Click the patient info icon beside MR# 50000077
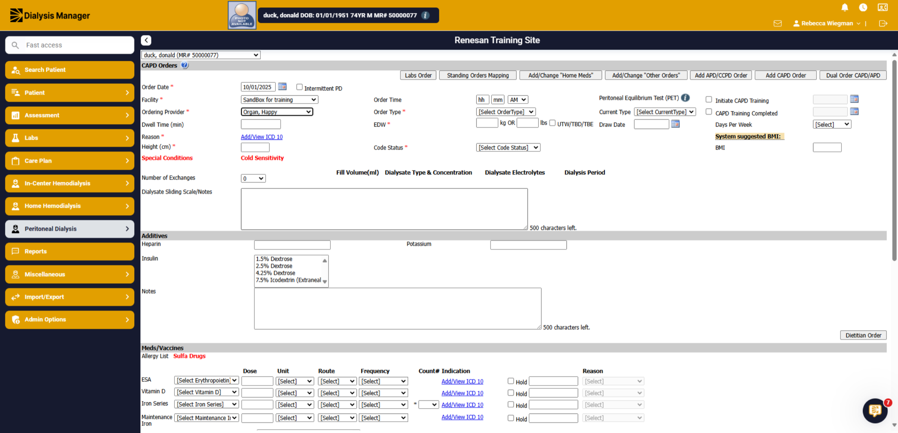The width and height of the screenshot is (898, 433). pos(425,15)
